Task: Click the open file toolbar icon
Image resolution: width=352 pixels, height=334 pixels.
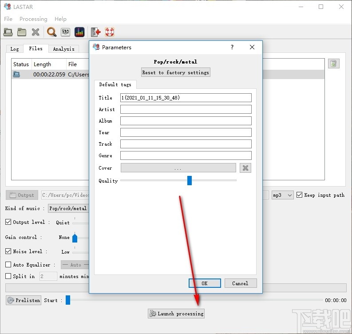Action: coord(8,32)
